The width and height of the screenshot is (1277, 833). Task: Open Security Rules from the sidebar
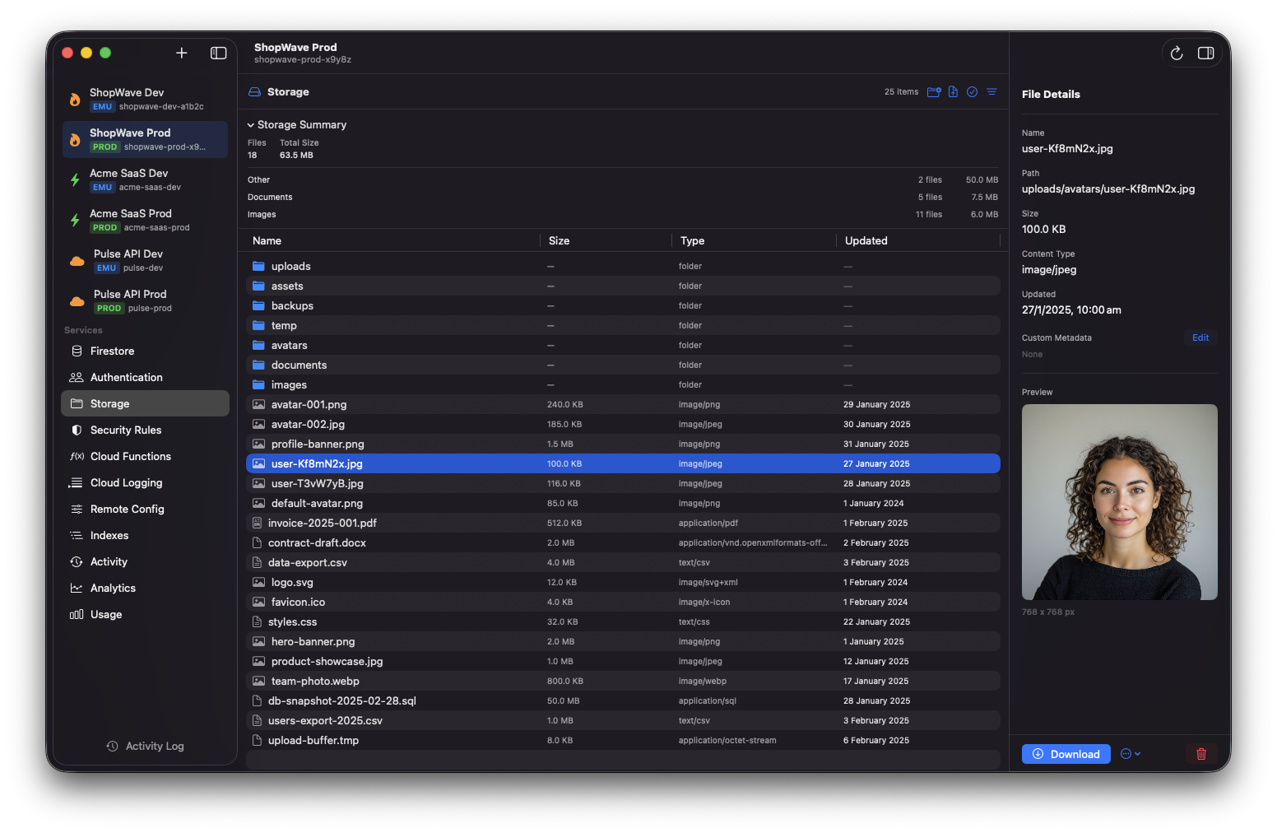126,430
